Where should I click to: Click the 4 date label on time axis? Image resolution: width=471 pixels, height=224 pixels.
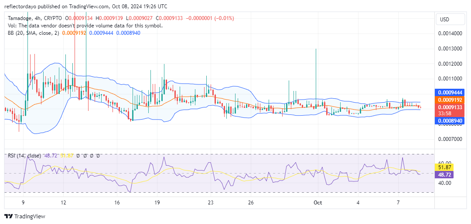pyautogui.click(x=358, y=203)
